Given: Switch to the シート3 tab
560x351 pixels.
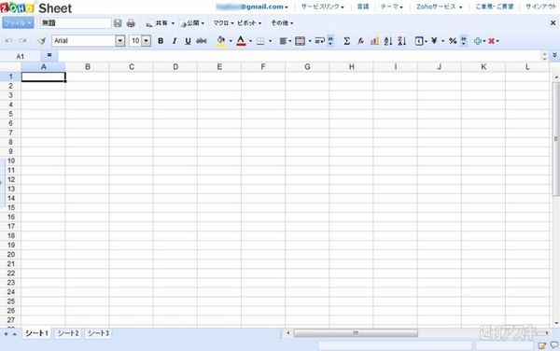Looking at the screenshot, I should 99,333.
